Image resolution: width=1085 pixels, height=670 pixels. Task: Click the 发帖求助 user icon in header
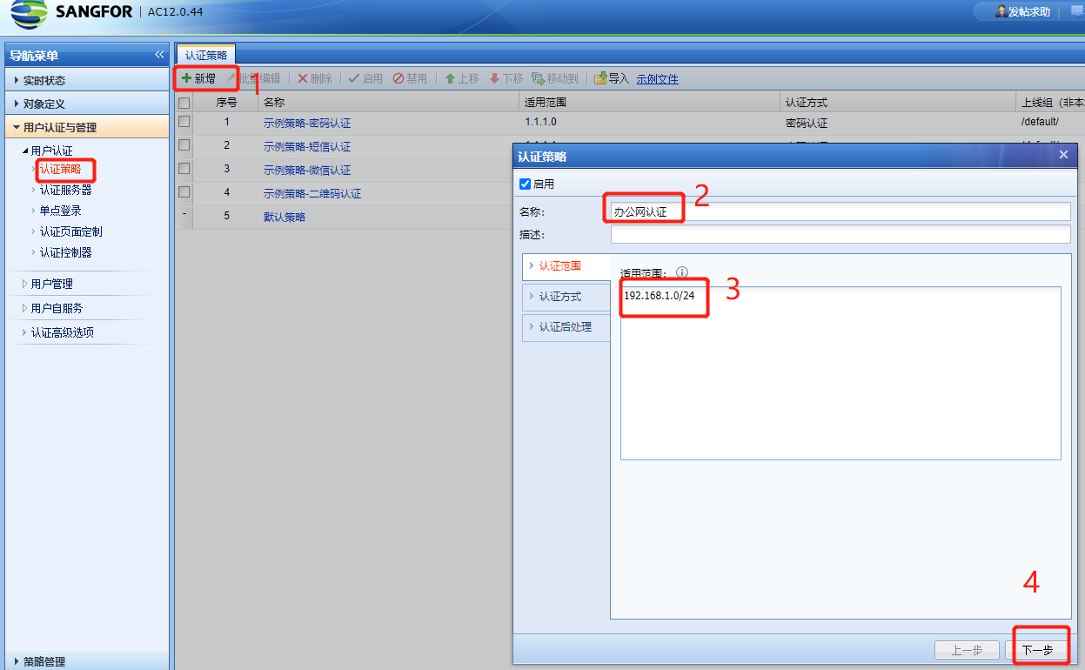[1001, 11]
